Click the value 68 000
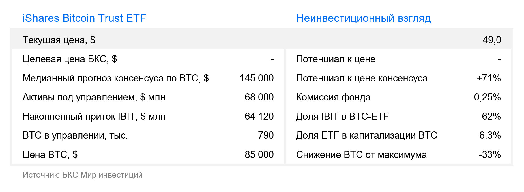This screenshot has height=192, width=524. (259, 97)
